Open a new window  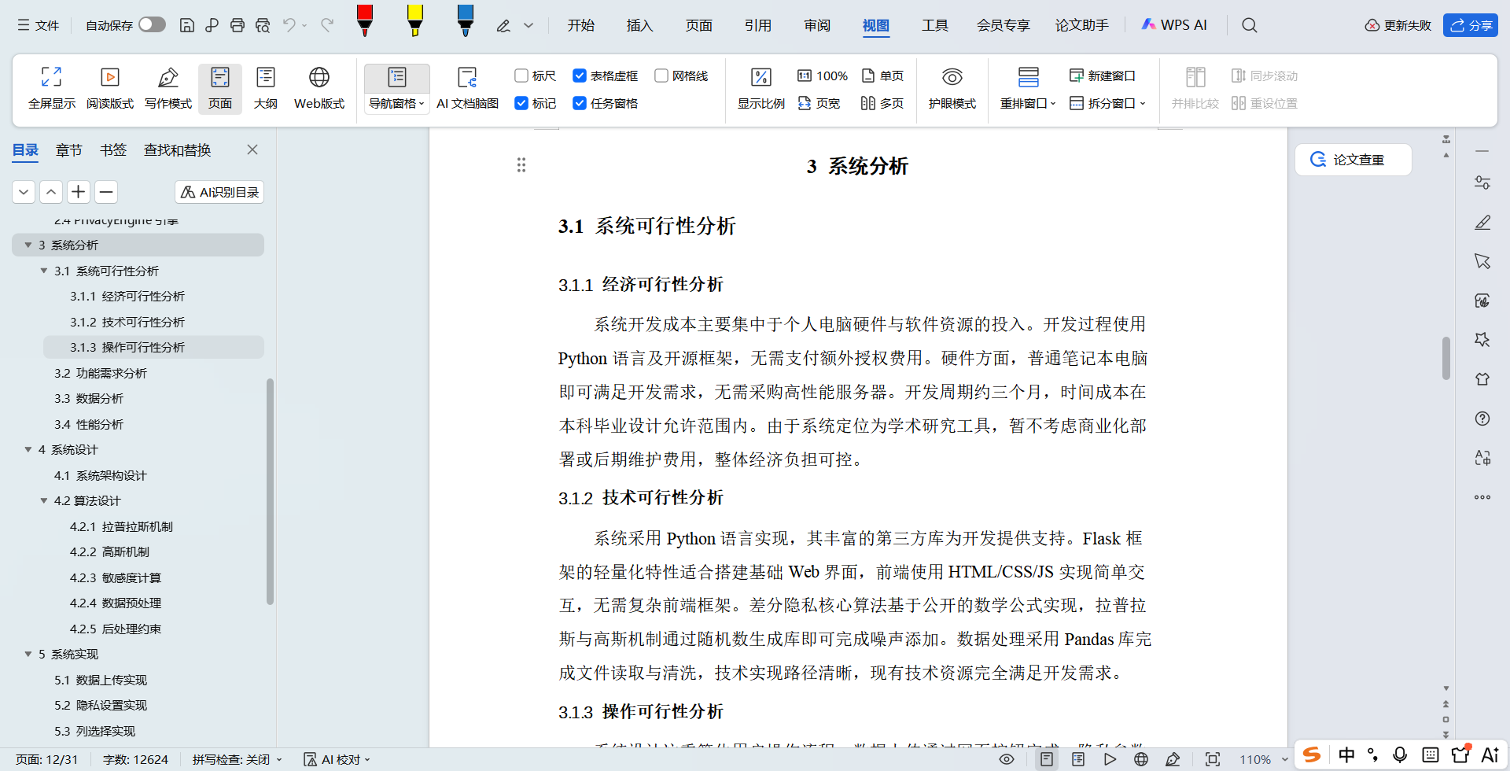coord(1103,76)
